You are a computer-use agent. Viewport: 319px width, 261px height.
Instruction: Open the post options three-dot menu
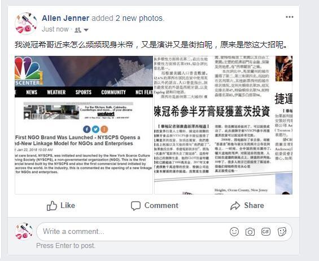coord(289,17)
